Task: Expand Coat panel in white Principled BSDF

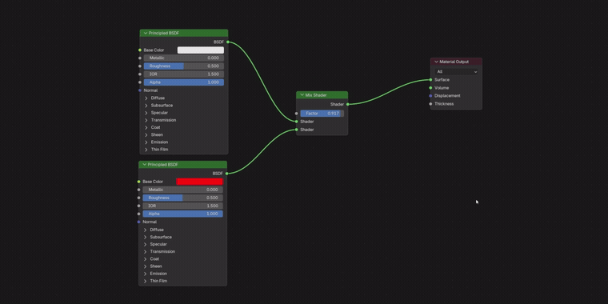Action: tap(146, 127)
